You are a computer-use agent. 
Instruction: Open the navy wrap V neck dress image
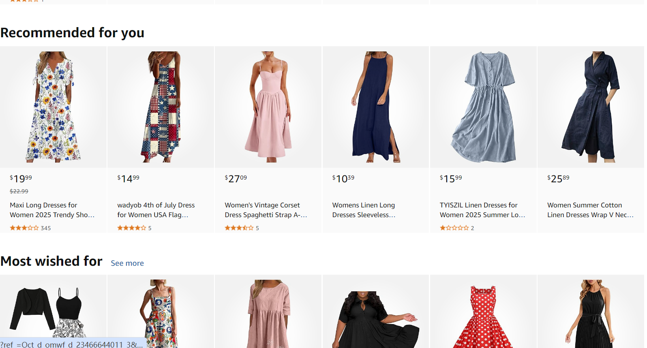click(591, 107)
